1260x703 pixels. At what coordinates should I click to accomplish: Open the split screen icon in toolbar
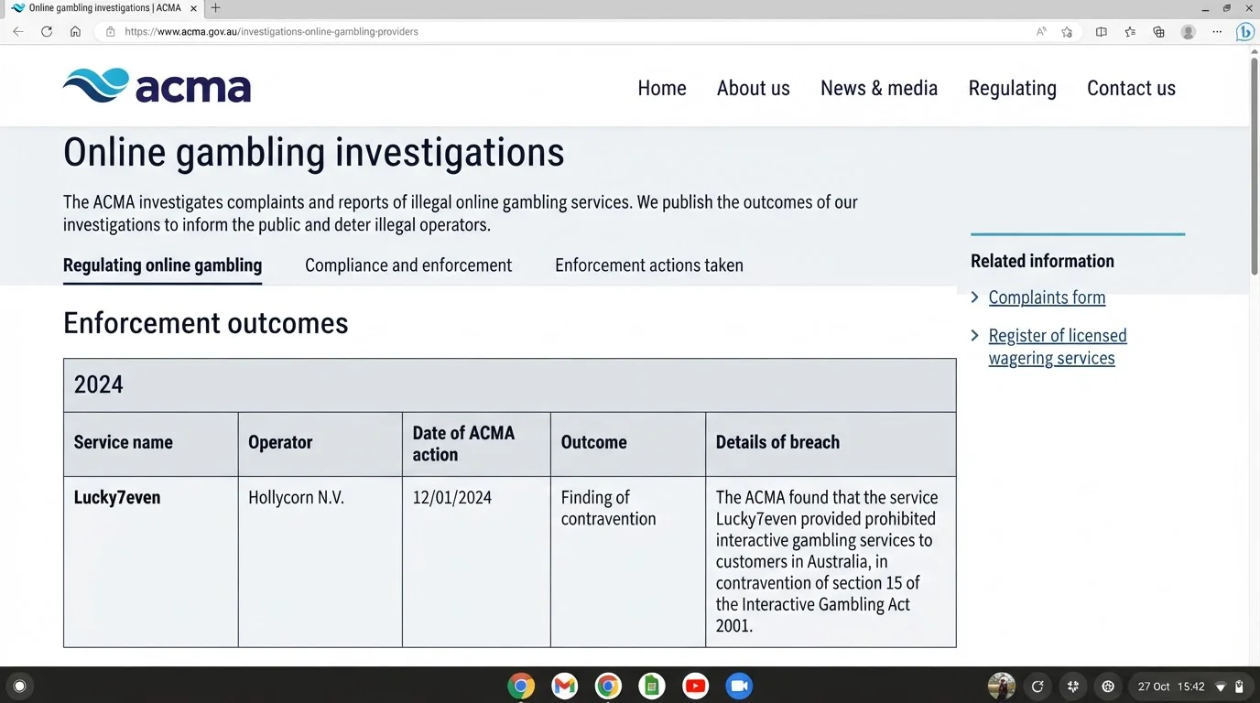(1102, 31)
